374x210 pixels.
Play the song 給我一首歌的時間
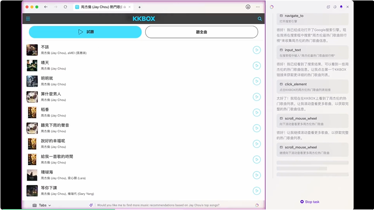[257, 159]
